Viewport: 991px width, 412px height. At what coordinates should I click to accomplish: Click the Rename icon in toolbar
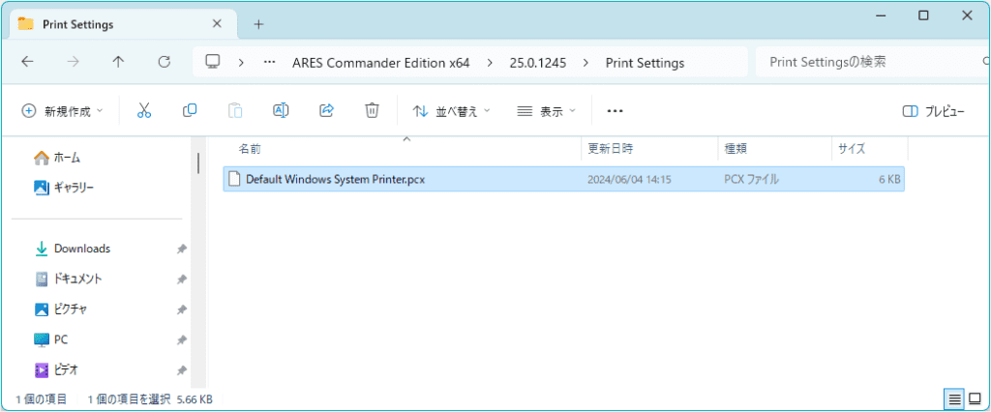pos(281,110)
